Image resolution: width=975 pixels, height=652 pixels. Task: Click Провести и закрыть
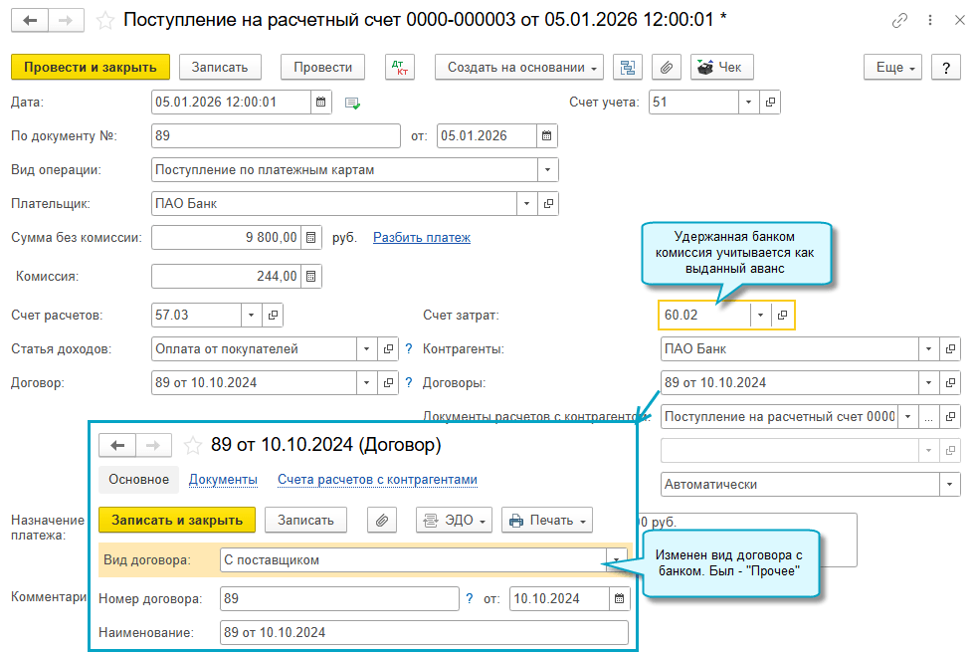(x=91, y=68)
